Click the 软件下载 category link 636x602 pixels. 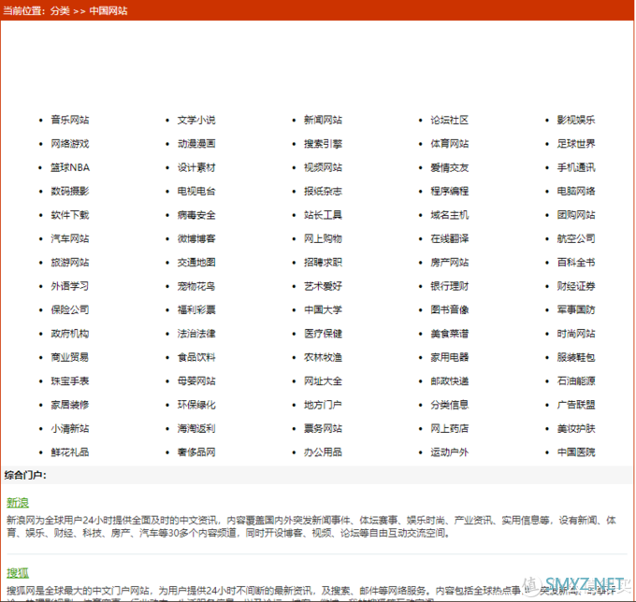point(70,215)
